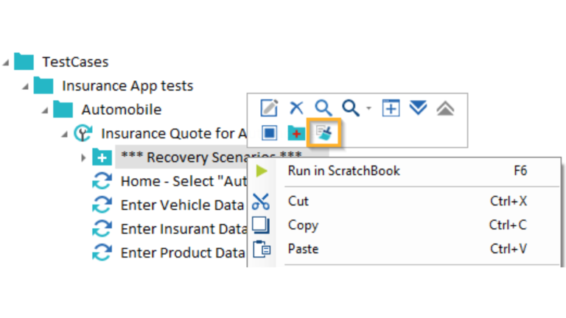Click the pencil edit icon in mini toolbar
This screenshot has height=318, width=566.
pos(270,109)
